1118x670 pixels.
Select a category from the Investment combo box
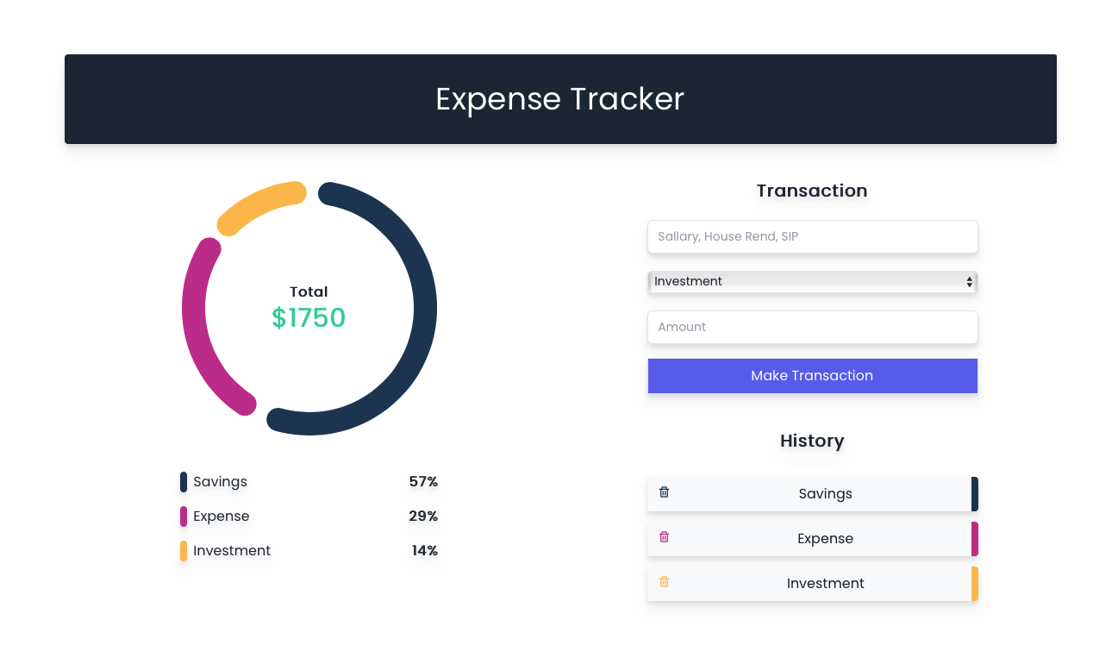tap(812, 282)
